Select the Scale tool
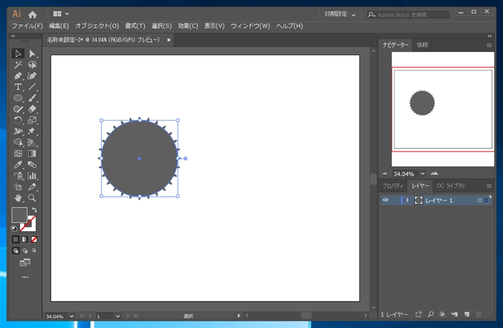 click(32, 120)
